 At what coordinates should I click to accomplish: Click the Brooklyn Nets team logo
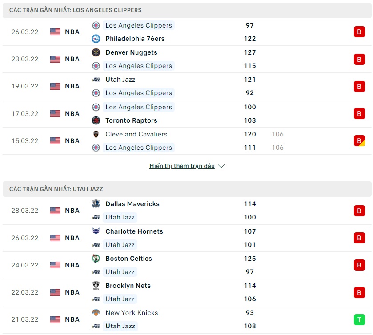[96, 286]
